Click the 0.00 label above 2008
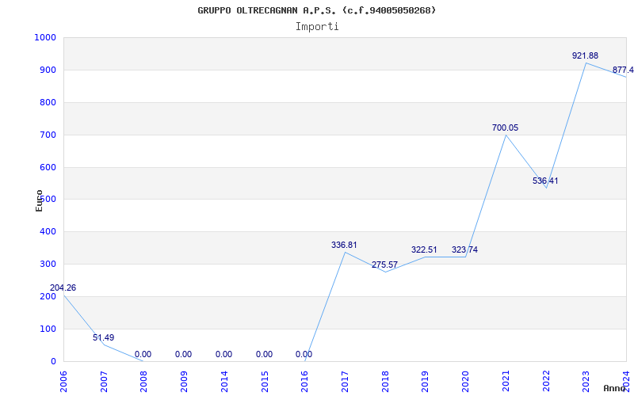Screen dimensions: 634x396 (x=143, y=354)
